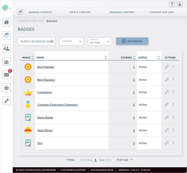The width and height of the screenshot is (187, 173).
Task: Open the Course filter dropdown
Action: (x=72, y=41)
